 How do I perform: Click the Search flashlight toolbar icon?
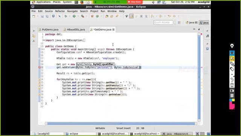[117, 16]
